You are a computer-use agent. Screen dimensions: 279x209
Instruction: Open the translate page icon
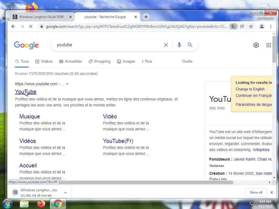(233, 26)
